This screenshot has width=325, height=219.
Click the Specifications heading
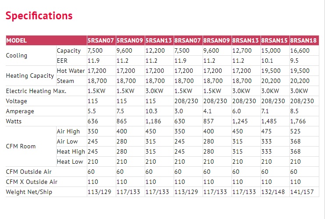(x=39, y=16)
